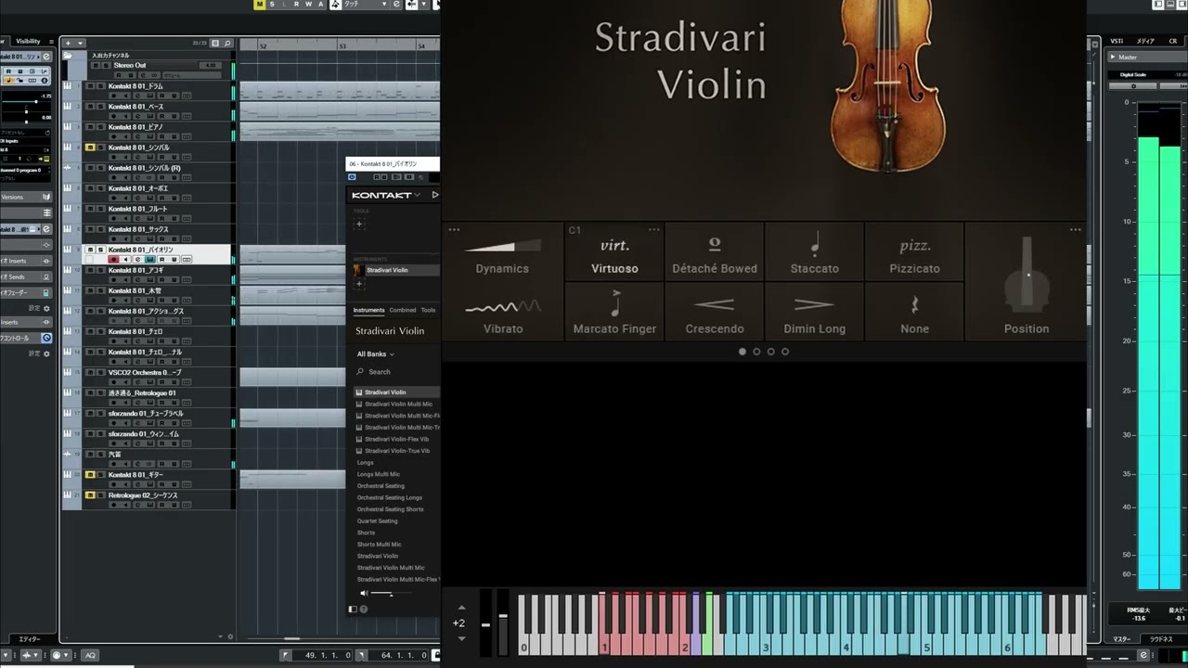Toggle the global M mute button in toolbar

(260, 4)
